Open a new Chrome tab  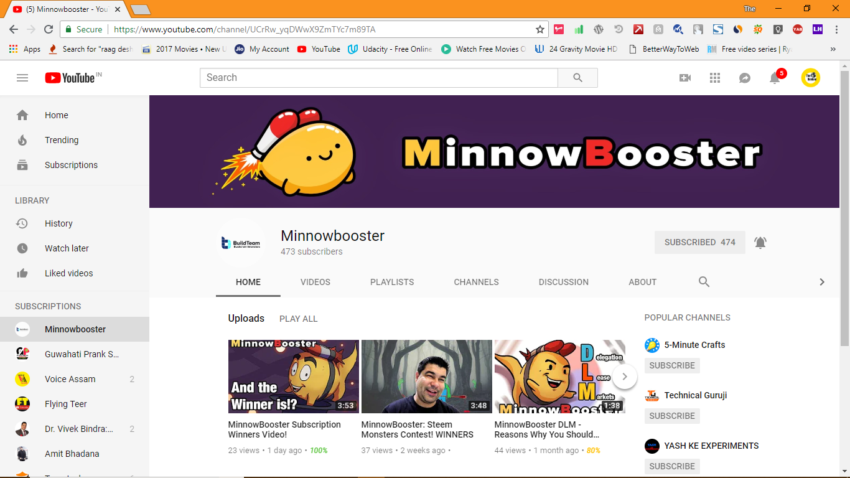(141, 9)
